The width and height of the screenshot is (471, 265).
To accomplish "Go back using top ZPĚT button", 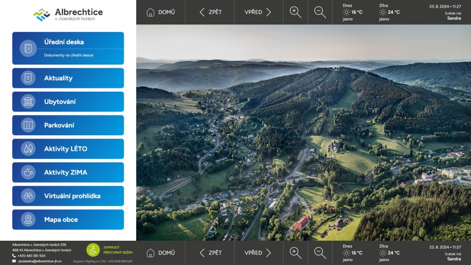I will point(210,12).
